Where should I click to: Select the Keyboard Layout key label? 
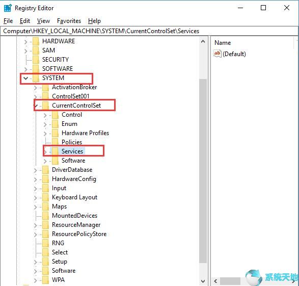(x=74, y=197)
